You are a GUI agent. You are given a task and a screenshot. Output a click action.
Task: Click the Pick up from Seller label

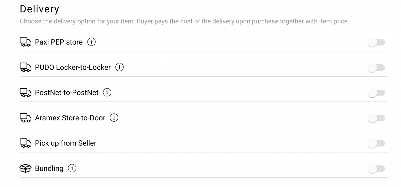click(x=66, y=143)
